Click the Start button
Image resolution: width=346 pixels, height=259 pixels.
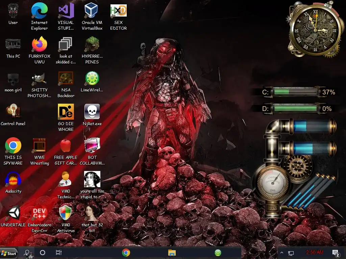[x=9, y=254]
